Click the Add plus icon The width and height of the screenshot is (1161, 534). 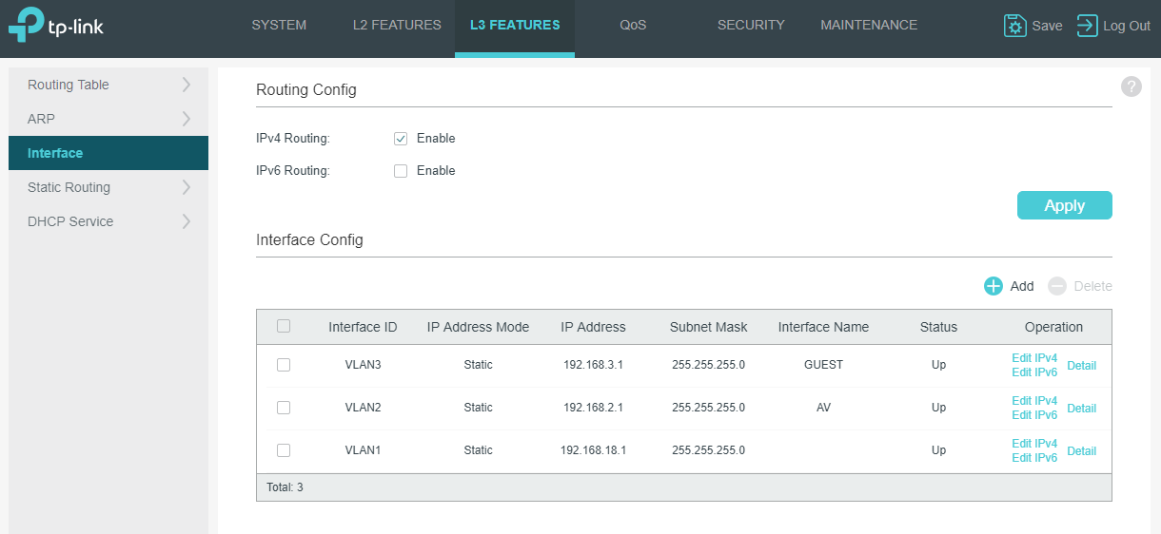pyautogui.click(x=994, y=286)
